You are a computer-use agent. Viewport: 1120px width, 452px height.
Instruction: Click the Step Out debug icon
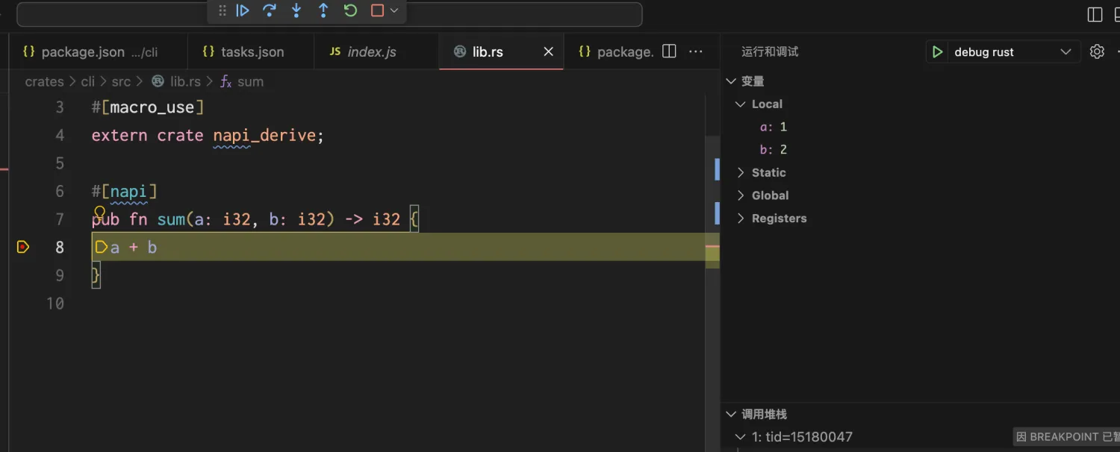[323, 10]
